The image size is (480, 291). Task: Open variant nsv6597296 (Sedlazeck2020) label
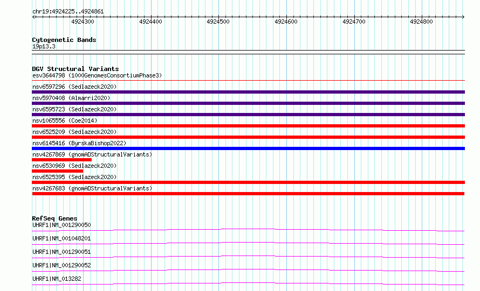[74, 87]
